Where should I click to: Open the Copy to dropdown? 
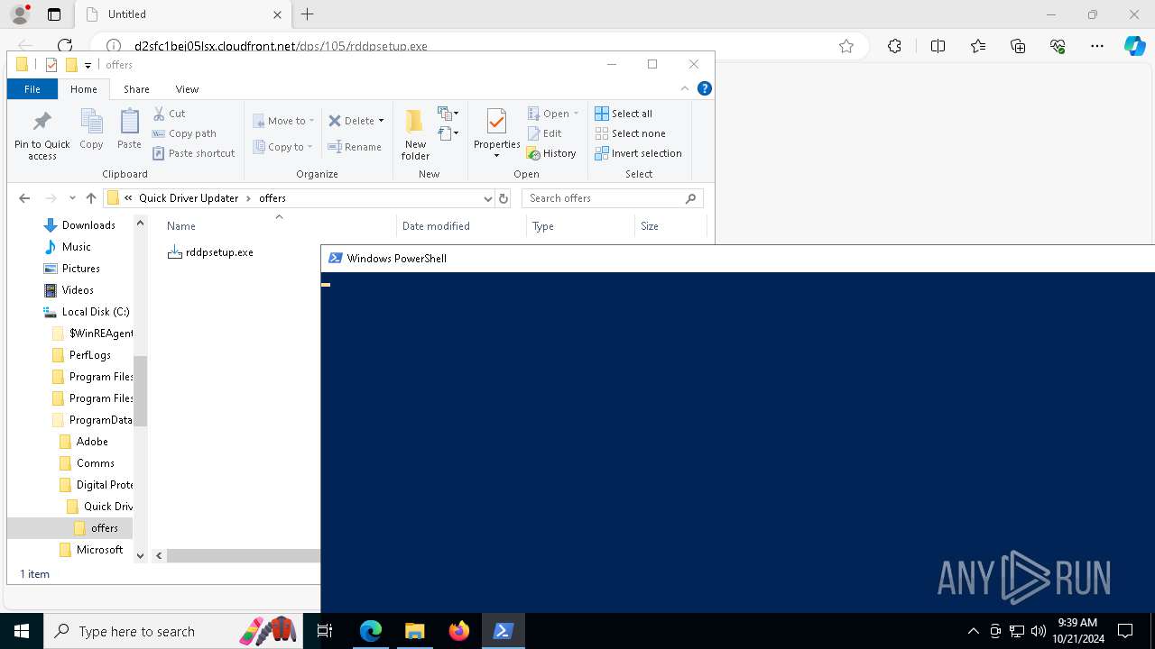pos(283,147)
